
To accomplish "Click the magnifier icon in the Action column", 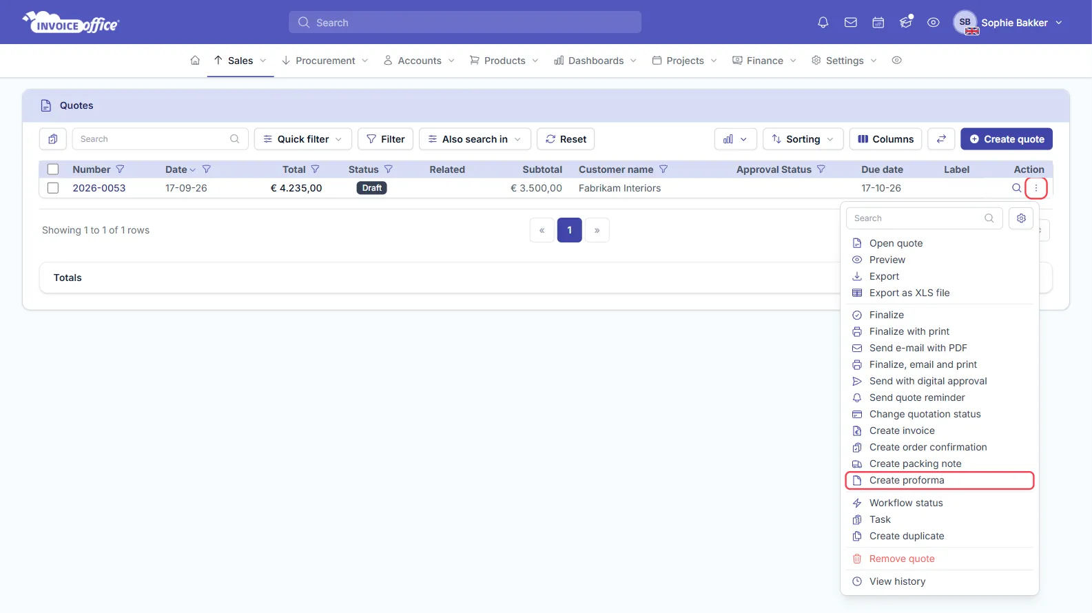I will coord(1016,188).
